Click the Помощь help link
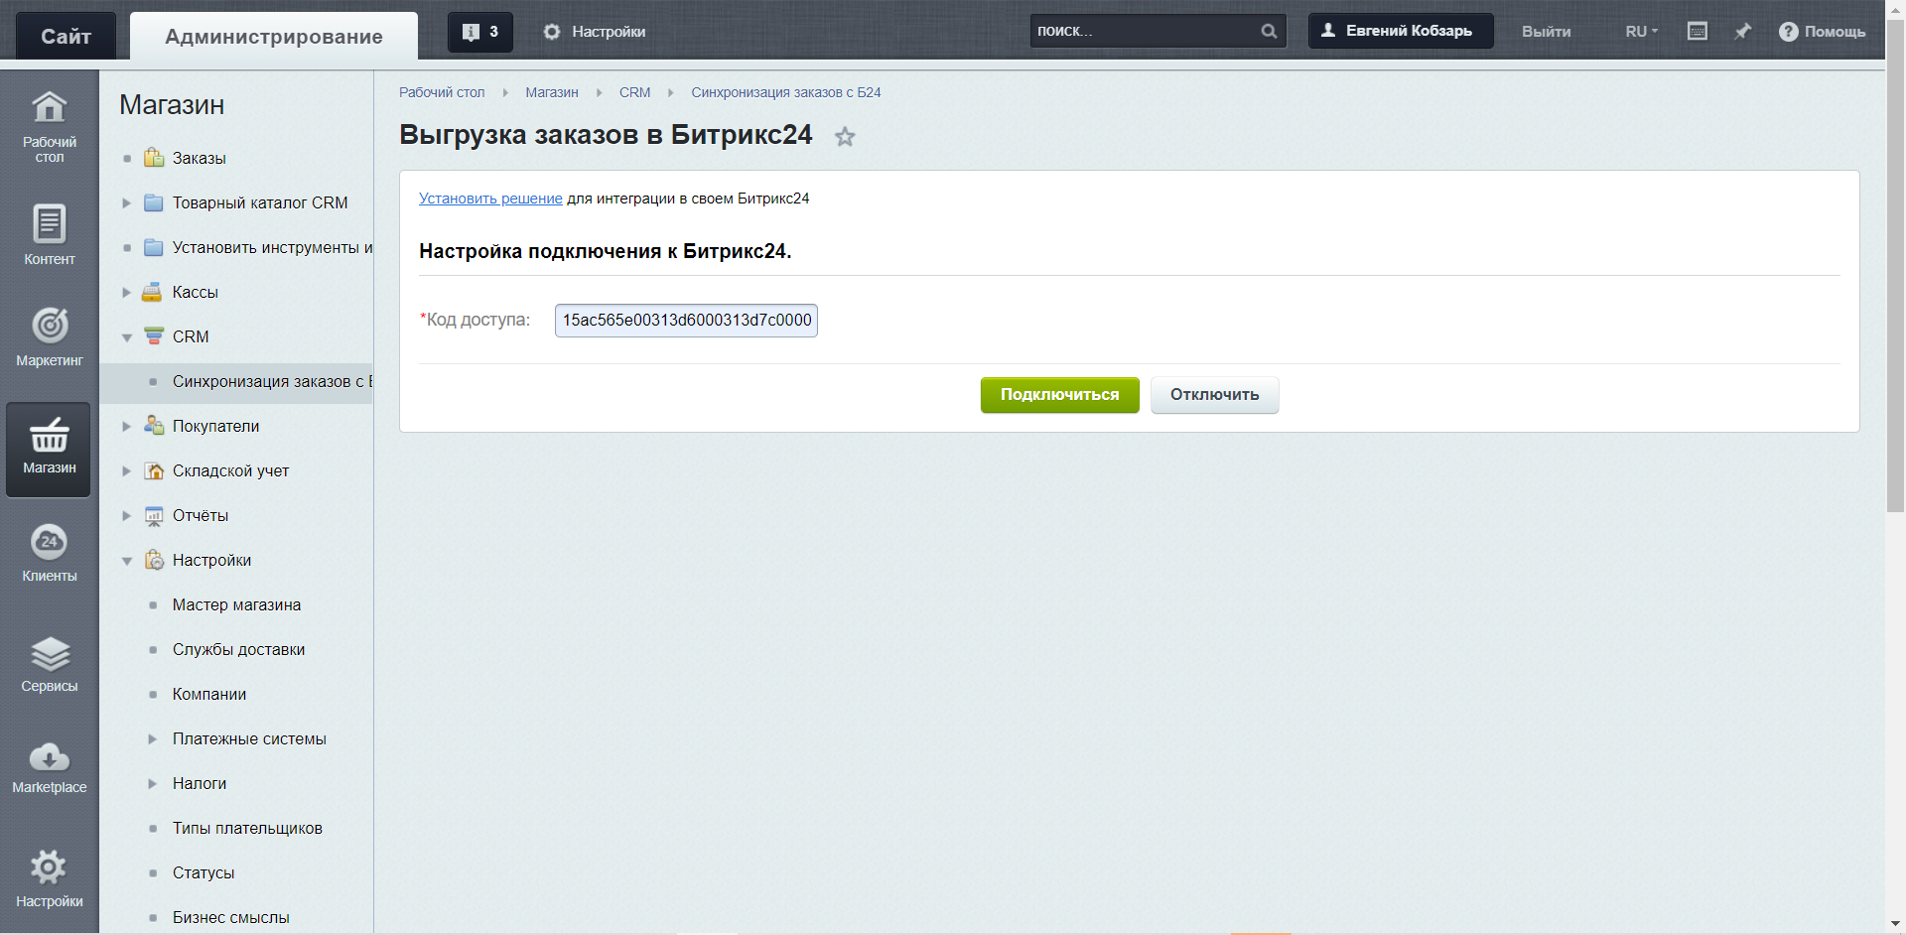The width and height of the screenshot is (1906, 935). pos(1836,32)
